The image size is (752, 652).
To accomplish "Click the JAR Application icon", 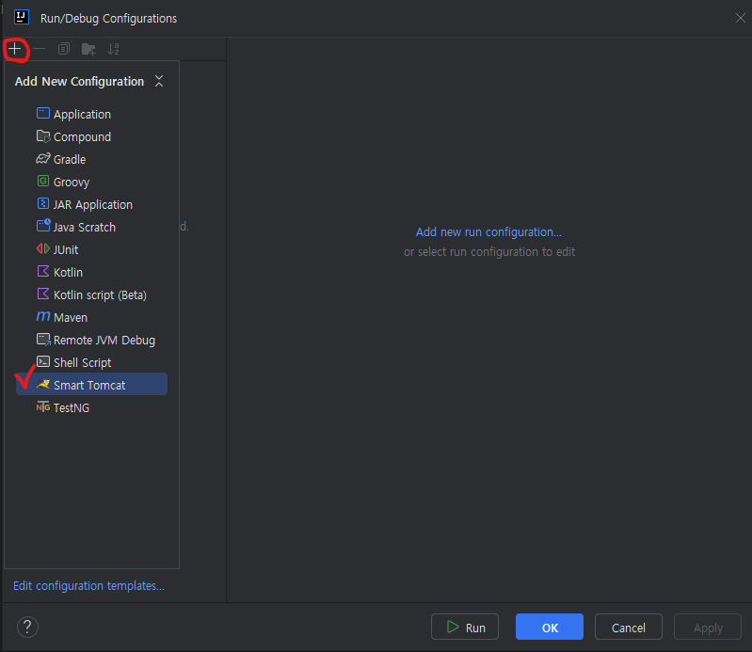I will (x=43, y=204).
